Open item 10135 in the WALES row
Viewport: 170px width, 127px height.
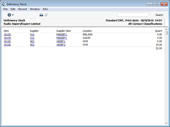pyautogui.click(x=7, y=38)
